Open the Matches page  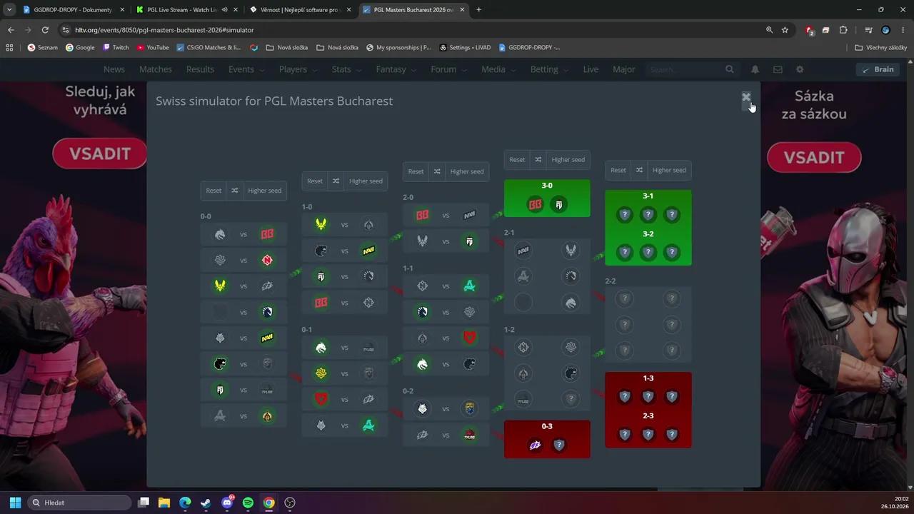(x=156, y=69)
